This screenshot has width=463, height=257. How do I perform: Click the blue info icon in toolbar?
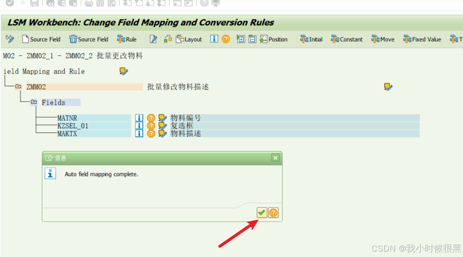pos(214,39)
